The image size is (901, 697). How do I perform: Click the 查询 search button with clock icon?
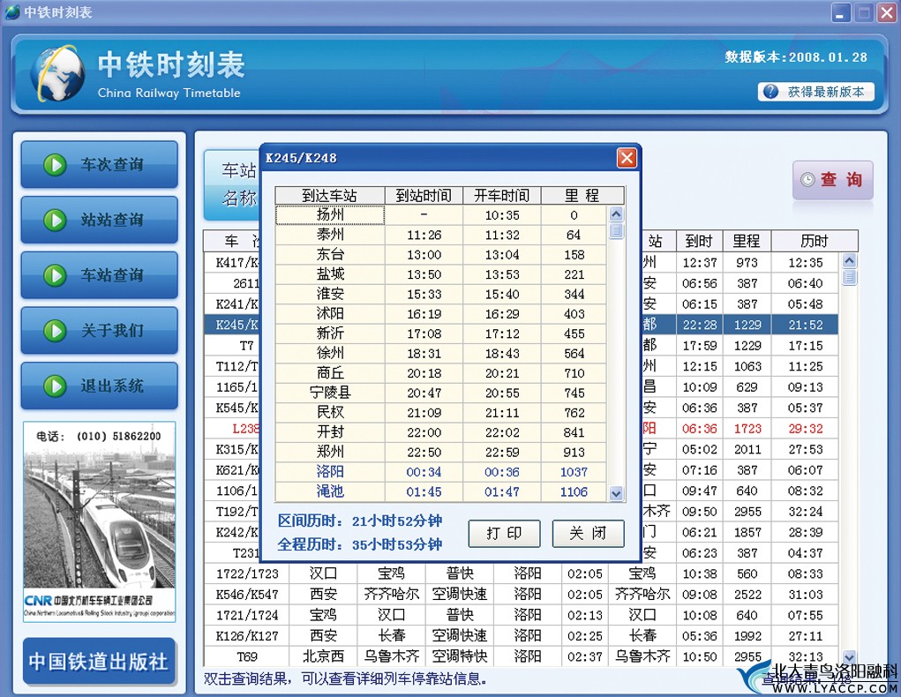coord(833,180)
